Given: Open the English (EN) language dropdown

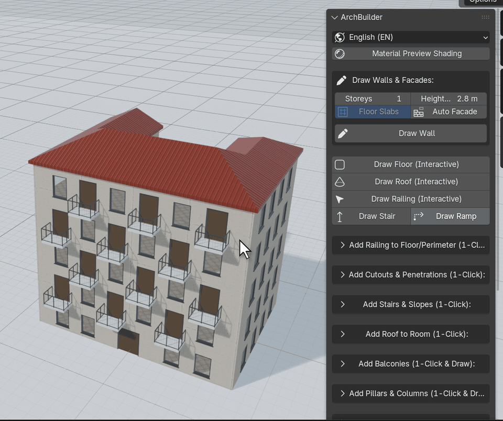Looking at the screenshot, I should pos(411,37).
